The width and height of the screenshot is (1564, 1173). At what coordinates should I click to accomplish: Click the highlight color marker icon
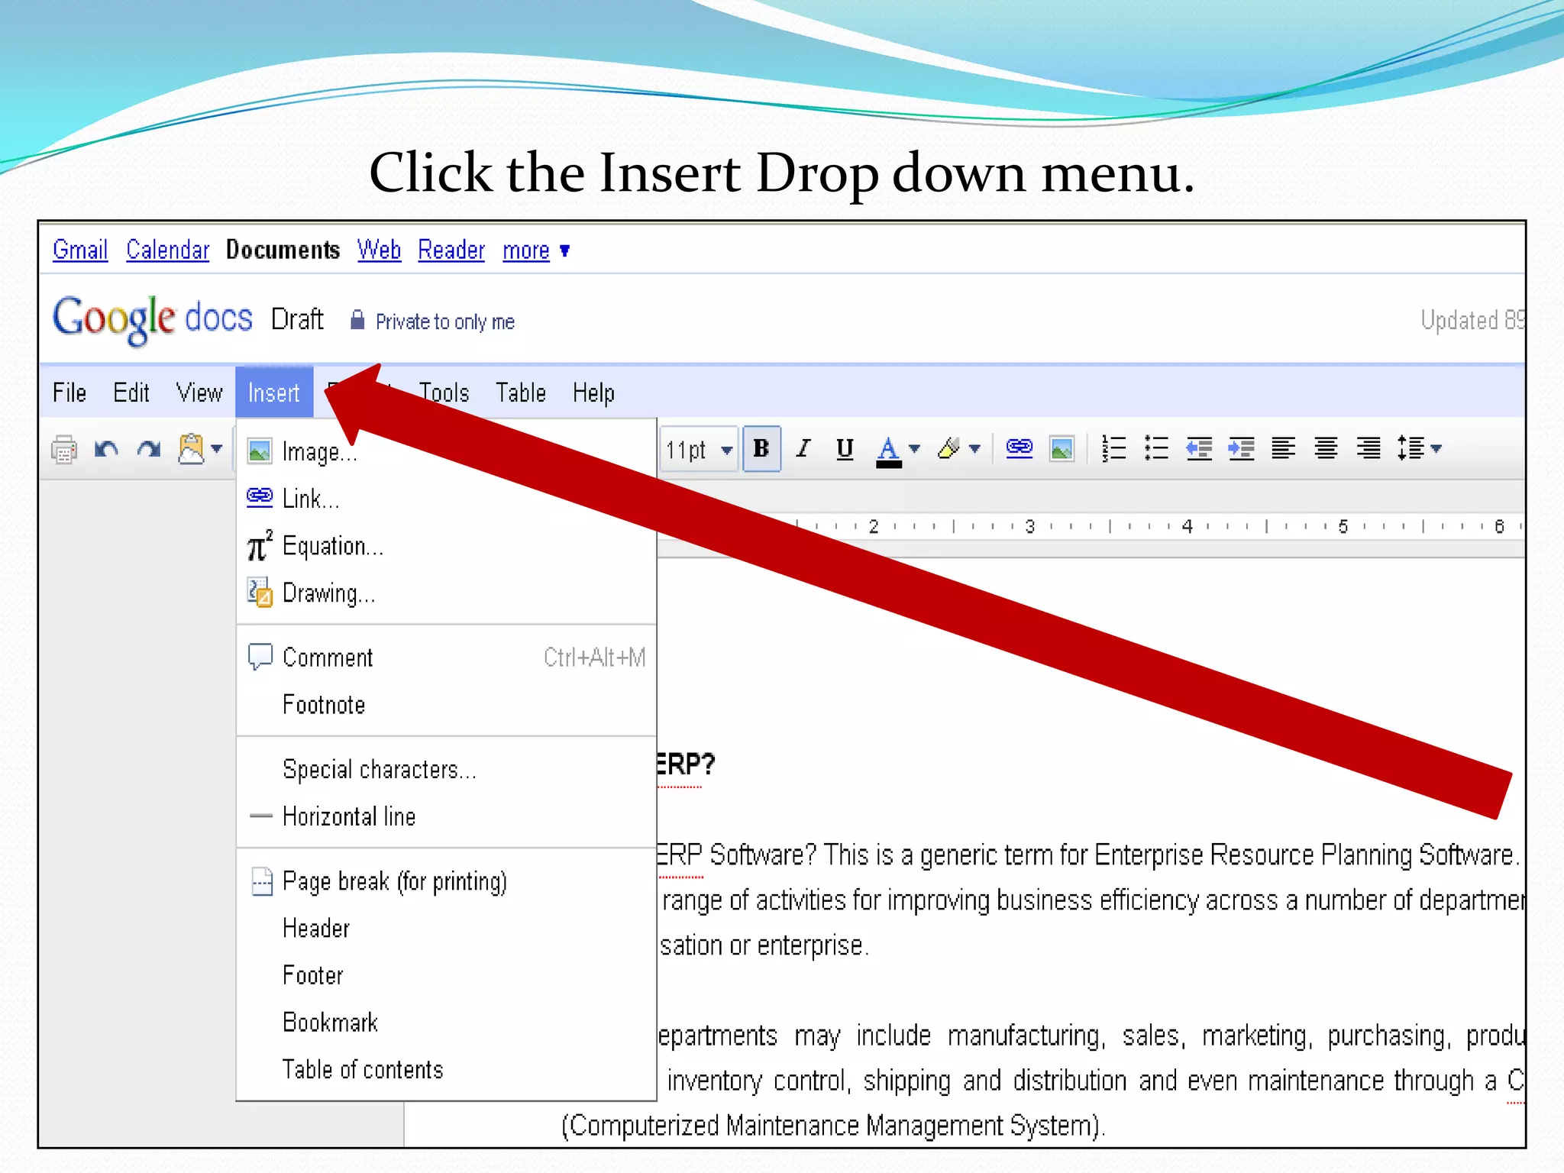coord(949,448)
